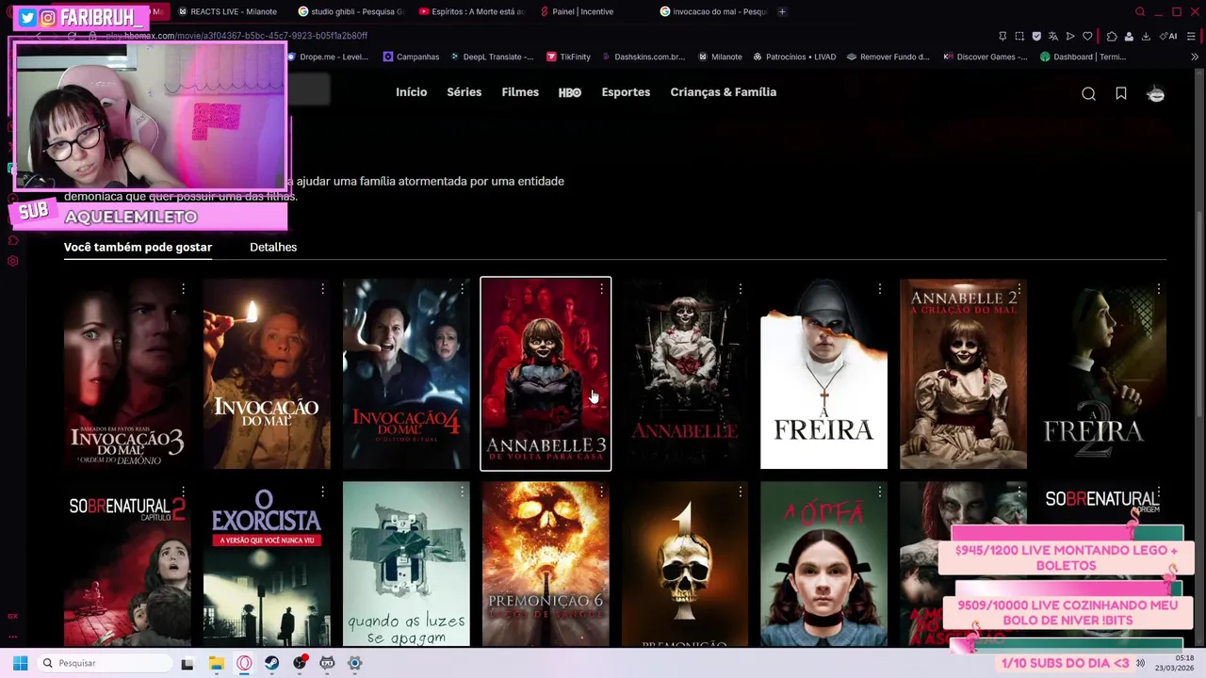Open the Séries section
1206x678 pixels.
464,92
